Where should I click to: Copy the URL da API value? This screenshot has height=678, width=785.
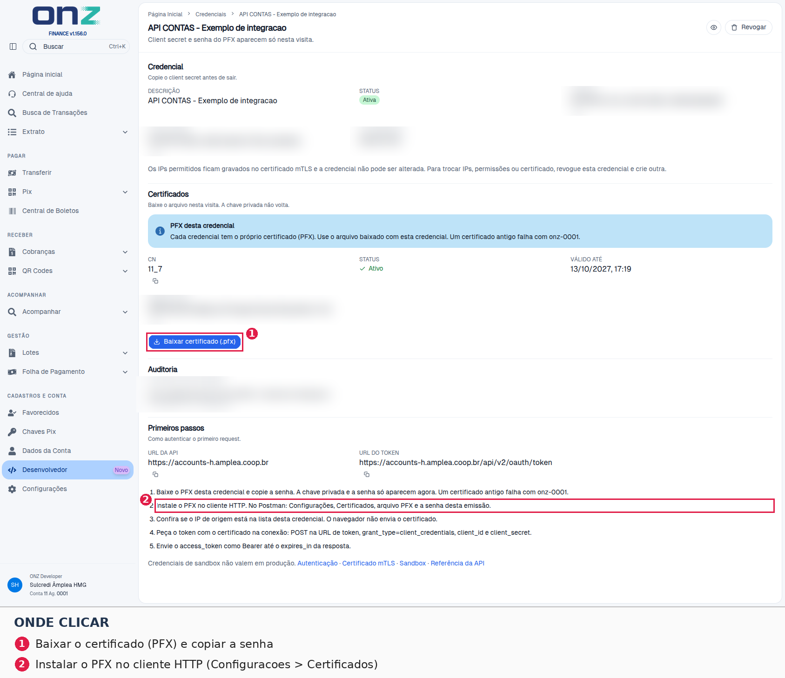tap(155, 474)
